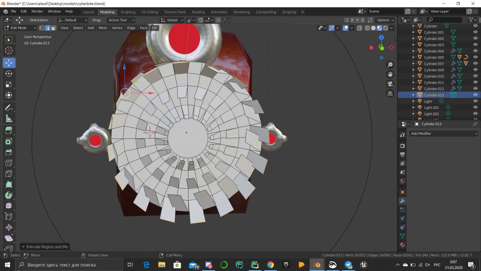This screenshot has height=271, width=481.
Task: Open the outliner filter dropdown
Action: [x=472, y=20]
